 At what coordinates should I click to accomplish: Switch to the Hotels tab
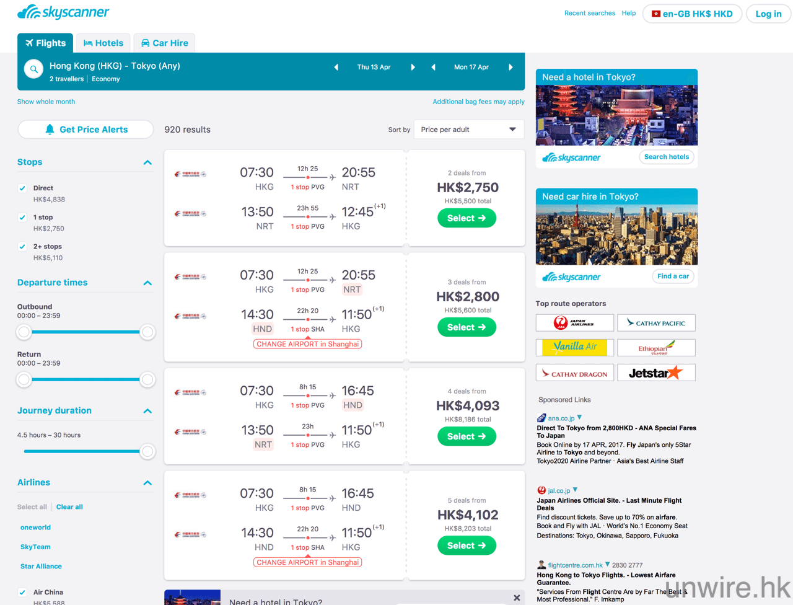point(103,43)
